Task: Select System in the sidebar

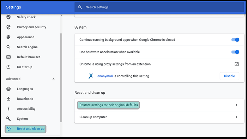Action: click(22, 119)
